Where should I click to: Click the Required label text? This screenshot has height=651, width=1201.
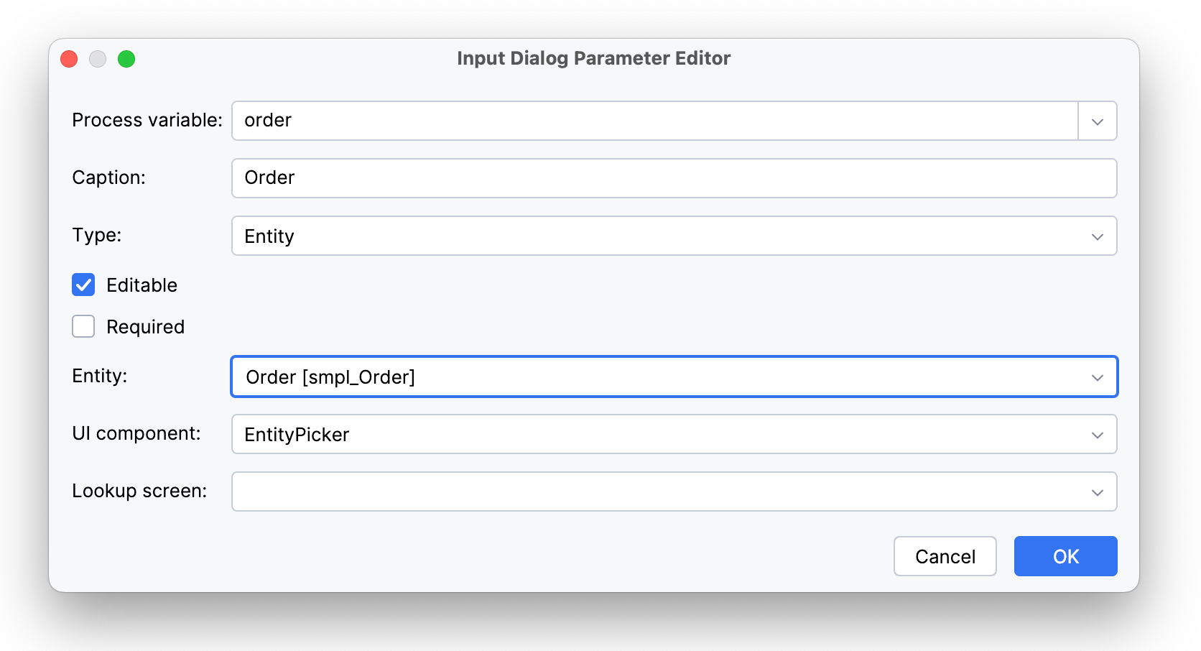pyautogui.click(x=145, y=327)
